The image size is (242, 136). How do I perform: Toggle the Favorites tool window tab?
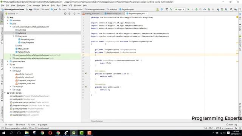(x=2, y=79)
